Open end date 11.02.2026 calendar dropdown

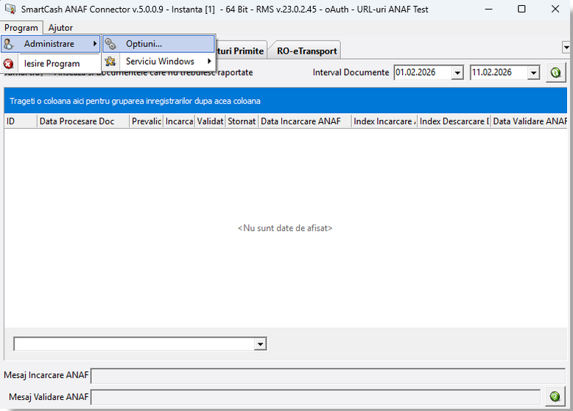tap(533, 73)
